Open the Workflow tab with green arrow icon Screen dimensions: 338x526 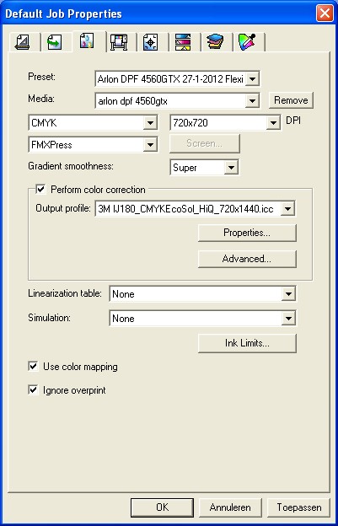[x=55, y=42]
